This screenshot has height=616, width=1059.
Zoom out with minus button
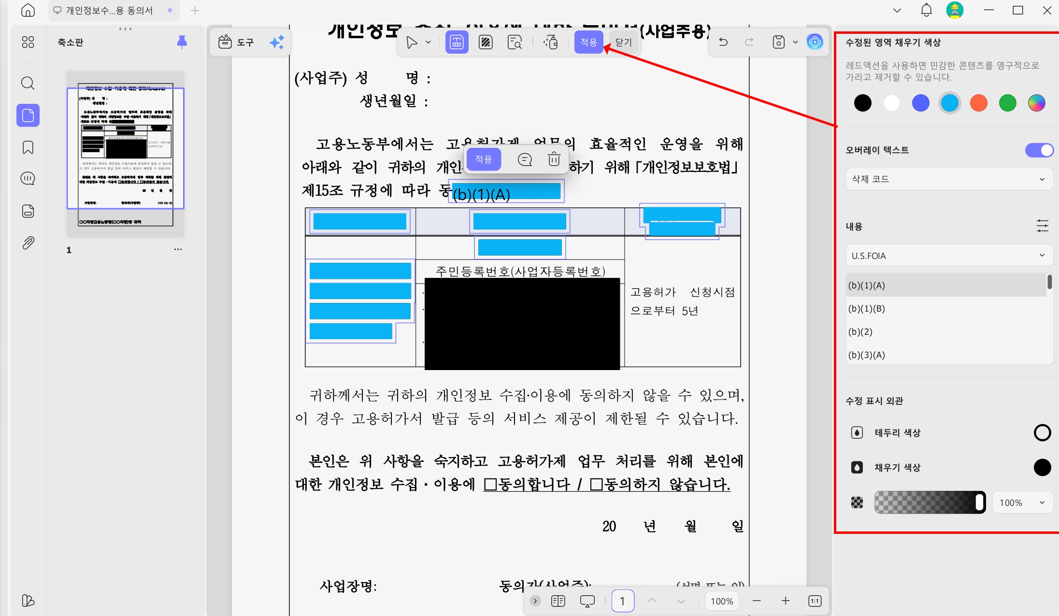(757, 601)
